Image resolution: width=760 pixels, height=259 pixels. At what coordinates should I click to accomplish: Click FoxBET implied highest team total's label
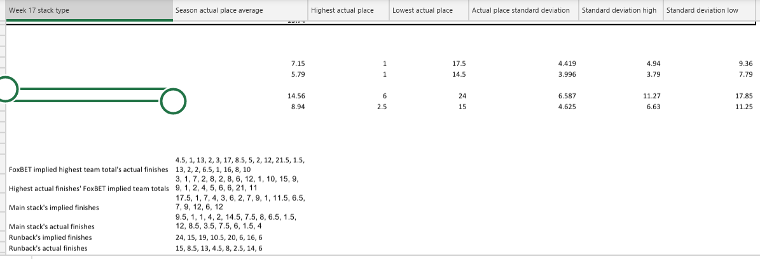[x=88, y=169]
